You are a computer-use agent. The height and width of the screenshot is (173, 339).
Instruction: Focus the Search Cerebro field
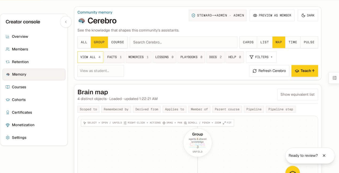[183, 42]
